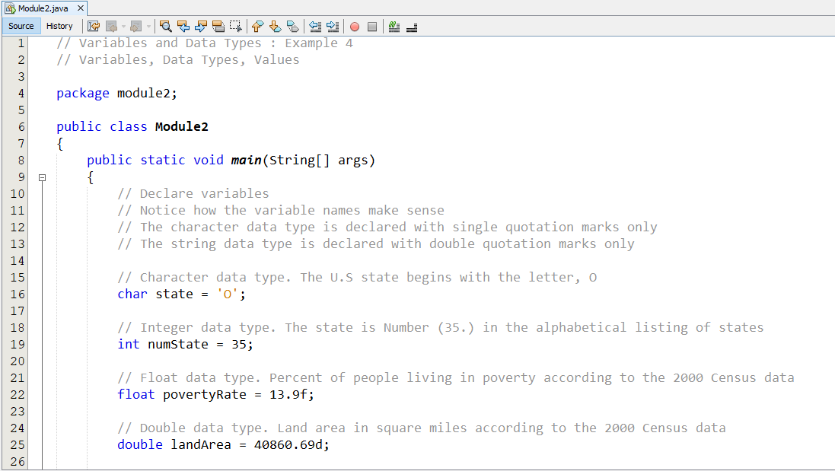
Task: Comment the selected lines using the comment icon
Action: click(x=394, y=27)
